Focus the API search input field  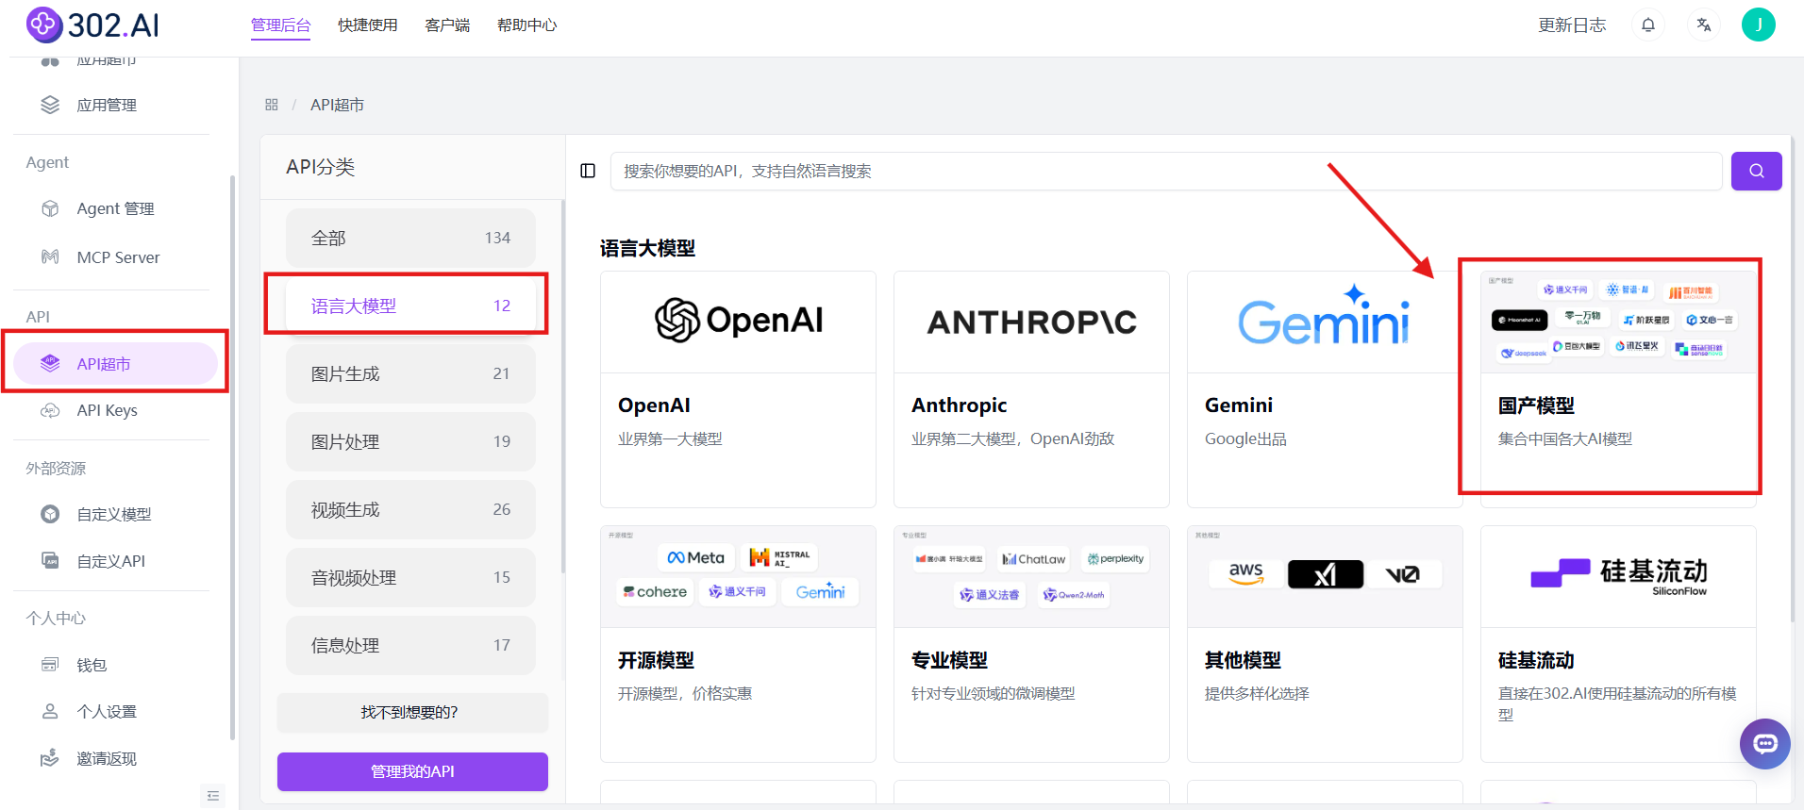pyautogui.click(x=1166, y=171)
